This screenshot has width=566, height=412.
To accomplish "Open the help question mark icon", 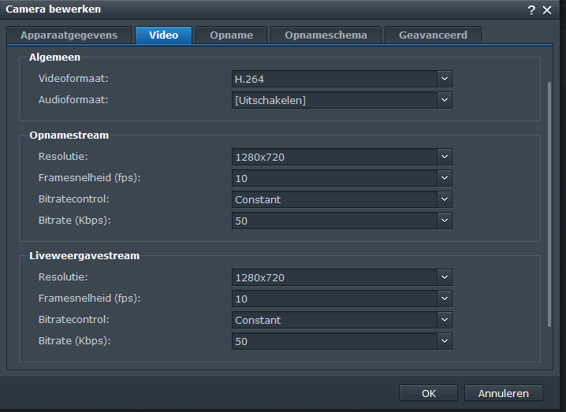I will (531, 9).
